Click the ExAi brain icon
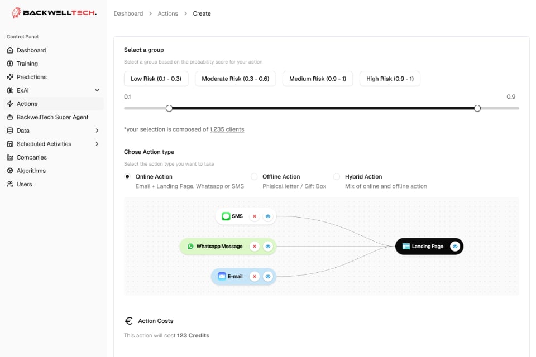The width and height of the screenshot is (536, 357). 10,90
